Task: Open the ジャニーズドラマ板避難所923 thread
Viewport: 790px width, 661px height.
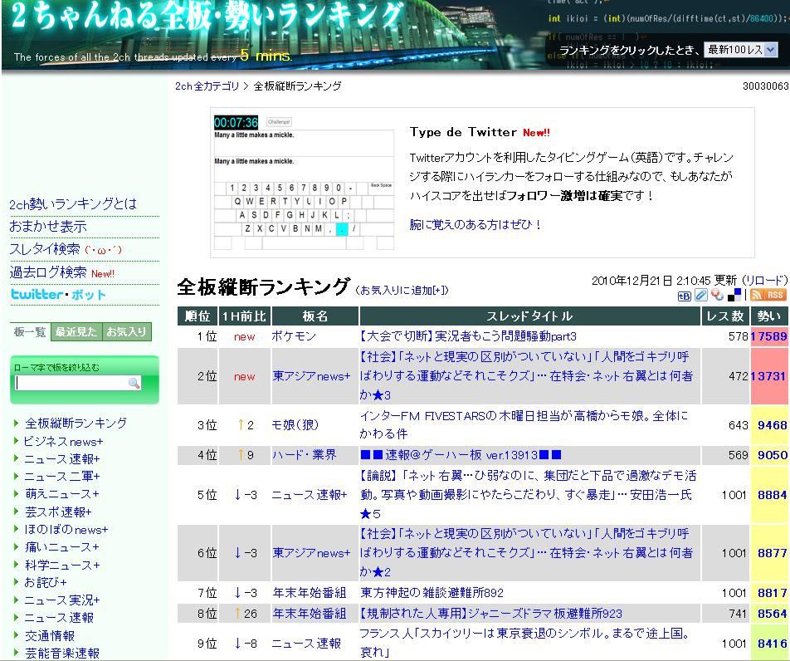Action: tap(491, 614)
